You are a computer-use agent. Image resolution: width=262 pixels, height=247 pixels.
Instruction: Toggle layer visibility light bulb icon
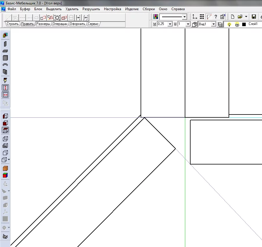[229, 24]
